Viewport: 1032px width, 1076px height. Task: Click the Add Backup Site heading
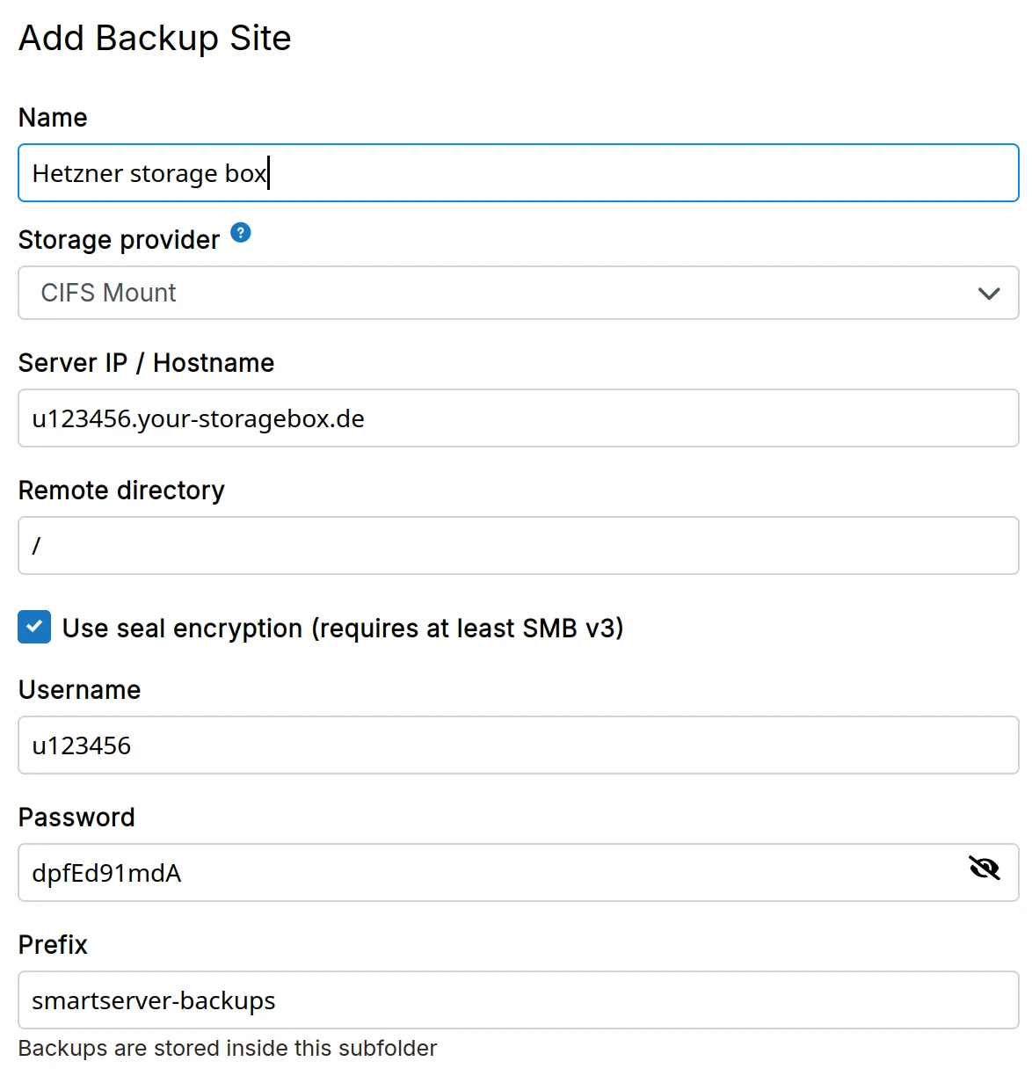pyautogui.click(x=155, y=39)
